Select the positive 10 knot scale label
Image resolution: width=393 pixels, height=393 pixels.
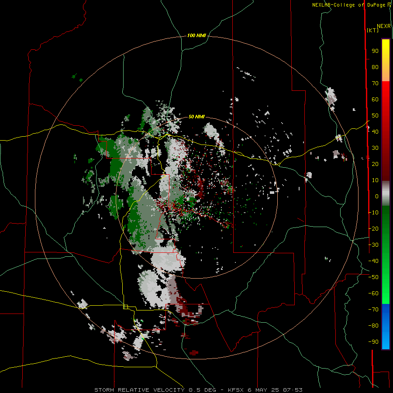click(x=375, y=180)
